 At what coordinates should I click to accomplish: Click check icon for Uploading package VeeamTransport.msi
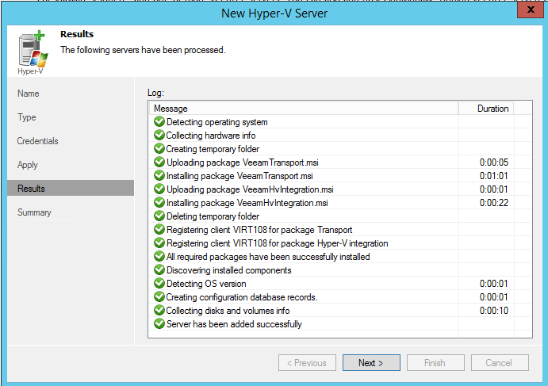click(x=159, y=162)
